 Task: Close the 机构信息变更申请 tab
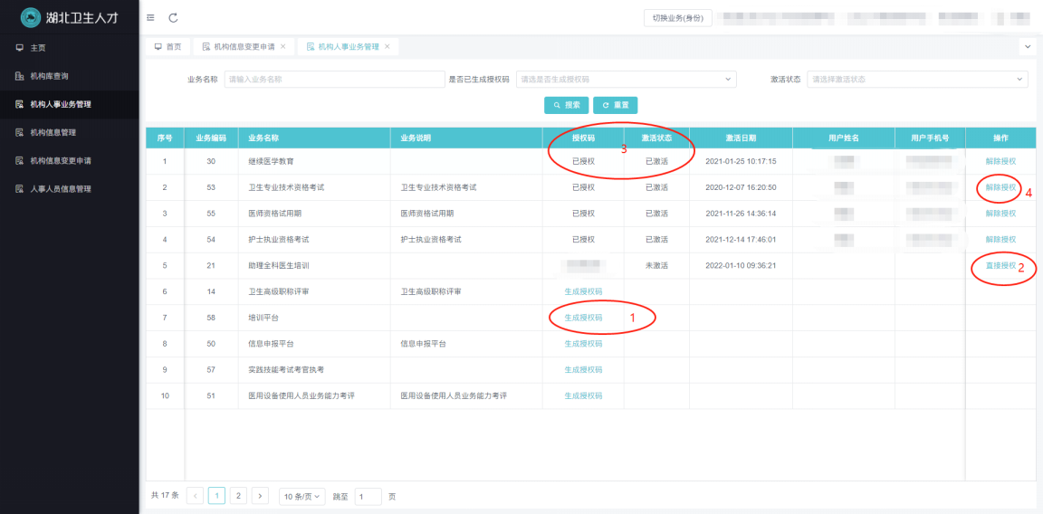click(x=282, y=46)
